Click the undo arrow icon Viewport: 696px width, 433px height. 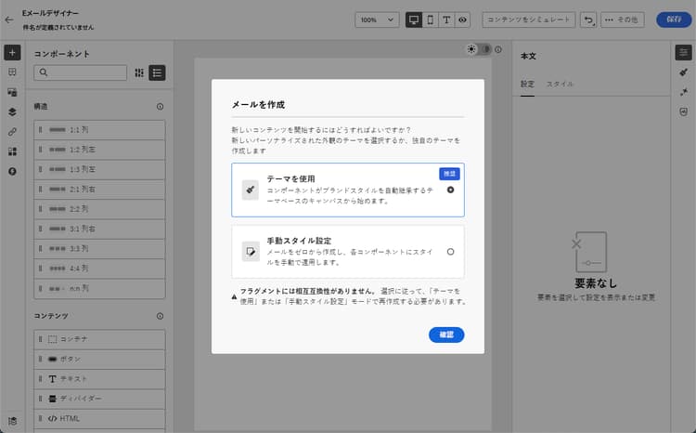click(588, 20)
